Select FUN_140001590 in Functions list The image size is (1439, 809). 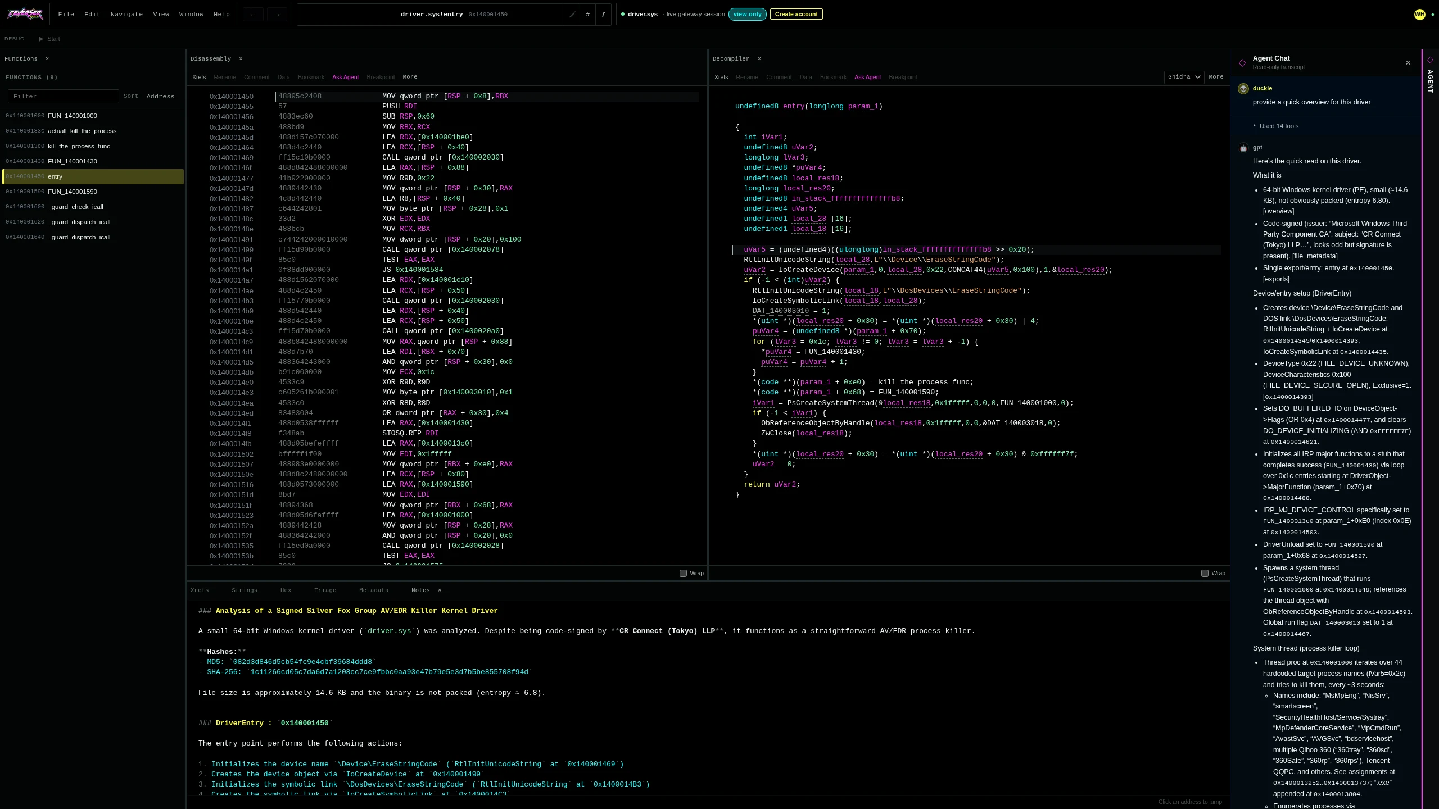point(93,192)
